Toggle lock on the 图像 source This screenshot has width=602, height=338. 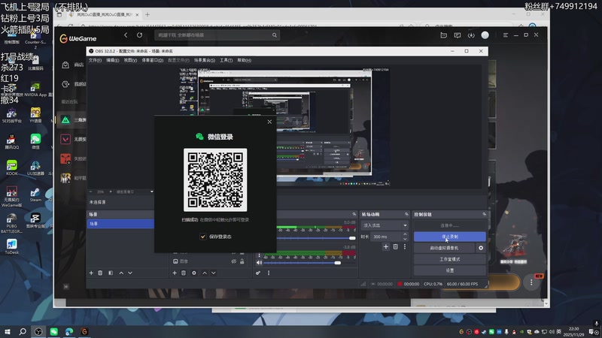tap(242, 261)
